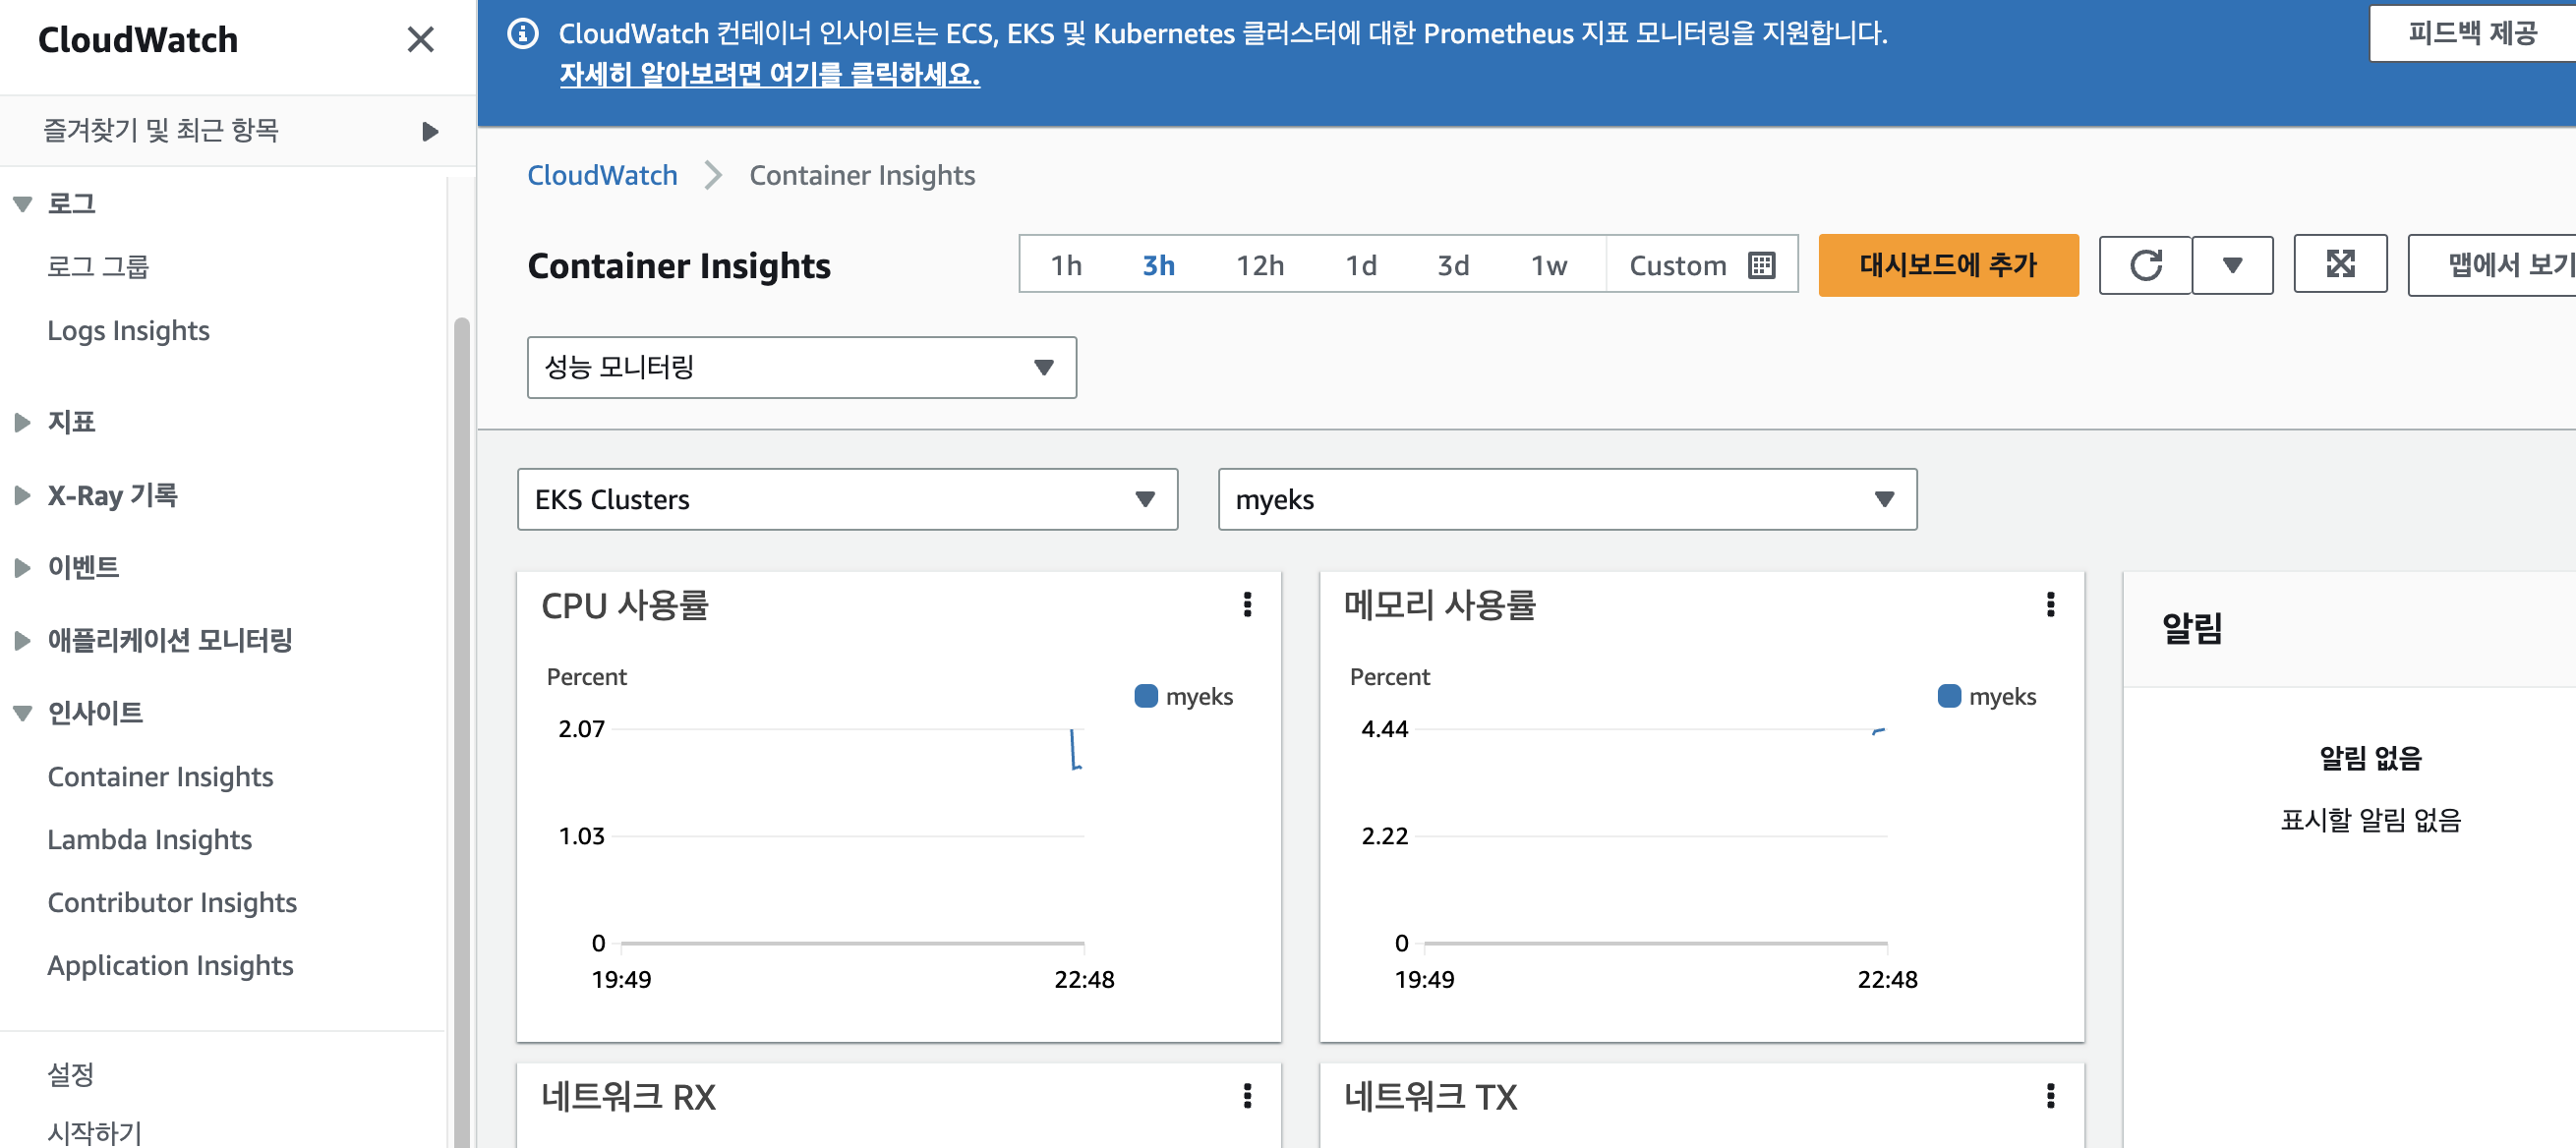Select the 1h time range

pyautogui.click(x=1066, y=265)
